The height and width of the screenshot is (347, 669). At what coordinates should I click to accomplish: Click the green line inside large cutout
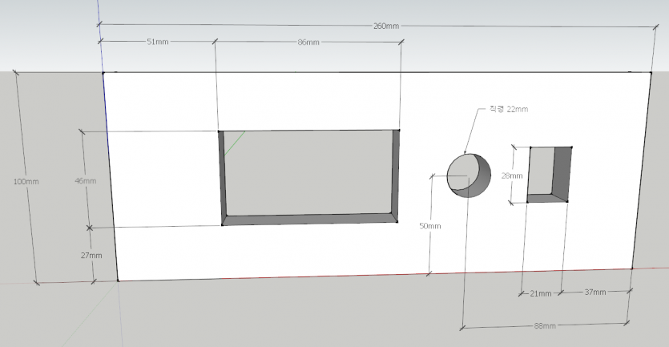pos(235,143)
